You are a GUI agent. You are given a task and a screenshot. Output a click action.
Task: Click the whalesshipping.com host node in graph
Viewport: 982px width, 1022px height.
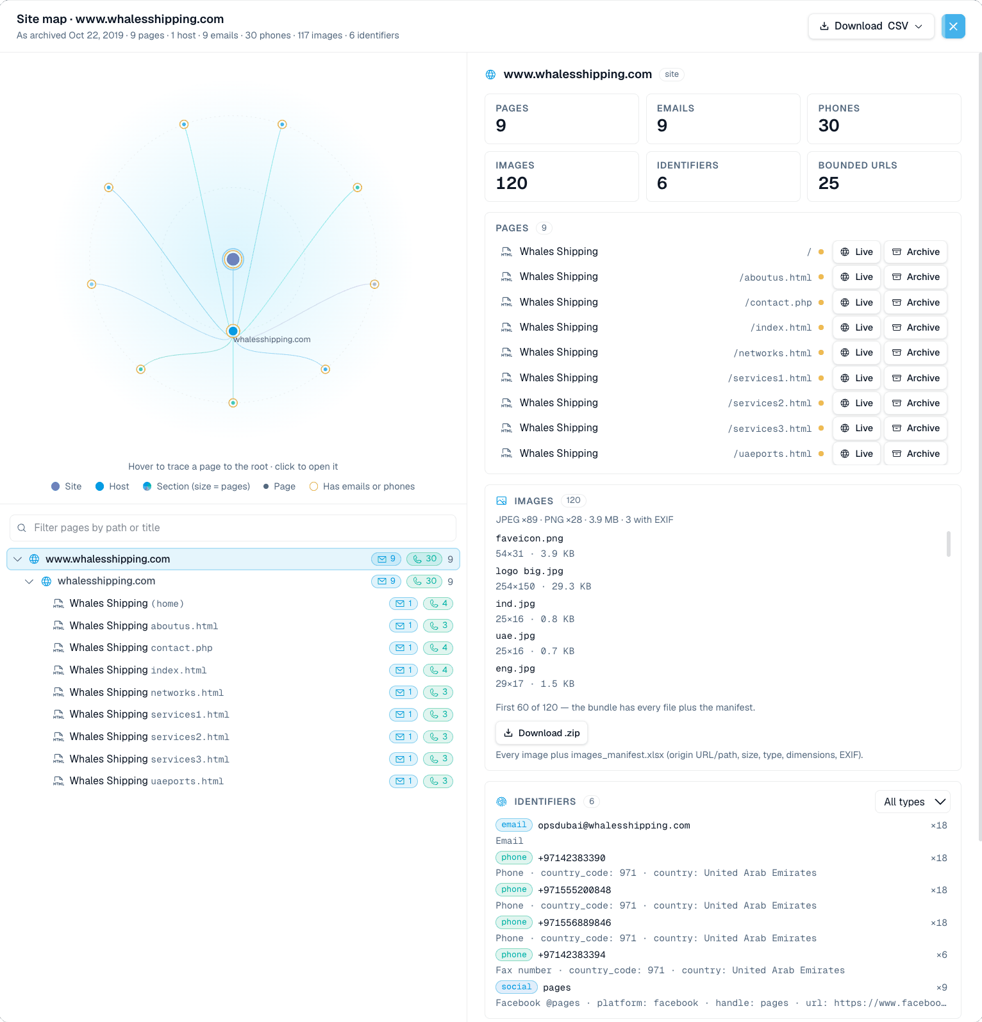coord(233,331)
